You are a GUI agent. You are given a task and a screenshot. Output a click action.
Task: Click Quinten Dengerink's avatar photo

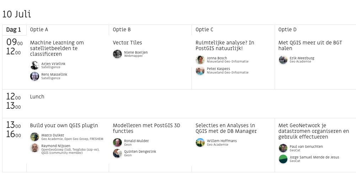(117, 153)
